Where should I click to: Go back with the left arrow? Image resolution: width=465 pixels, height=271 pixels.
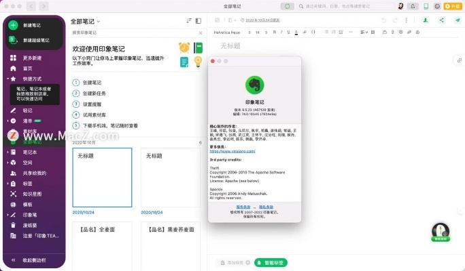coord(31,6)
